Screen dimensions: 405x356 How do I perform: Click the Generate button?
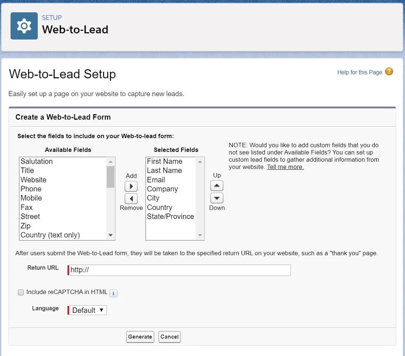point(140,337)
